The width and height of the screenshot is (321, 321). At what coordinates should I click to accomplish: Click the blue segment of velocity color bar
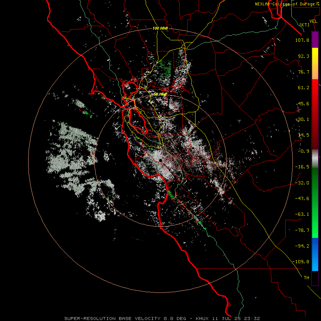(x=315, y=254)
